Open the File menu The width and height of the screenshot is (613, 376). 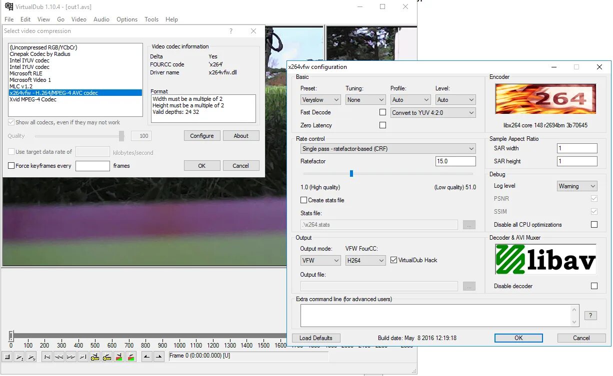coord(9,19)
